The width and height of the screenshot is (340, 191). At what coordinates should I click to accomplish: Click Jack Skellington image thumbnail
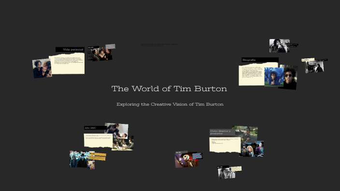click(186, 160)
